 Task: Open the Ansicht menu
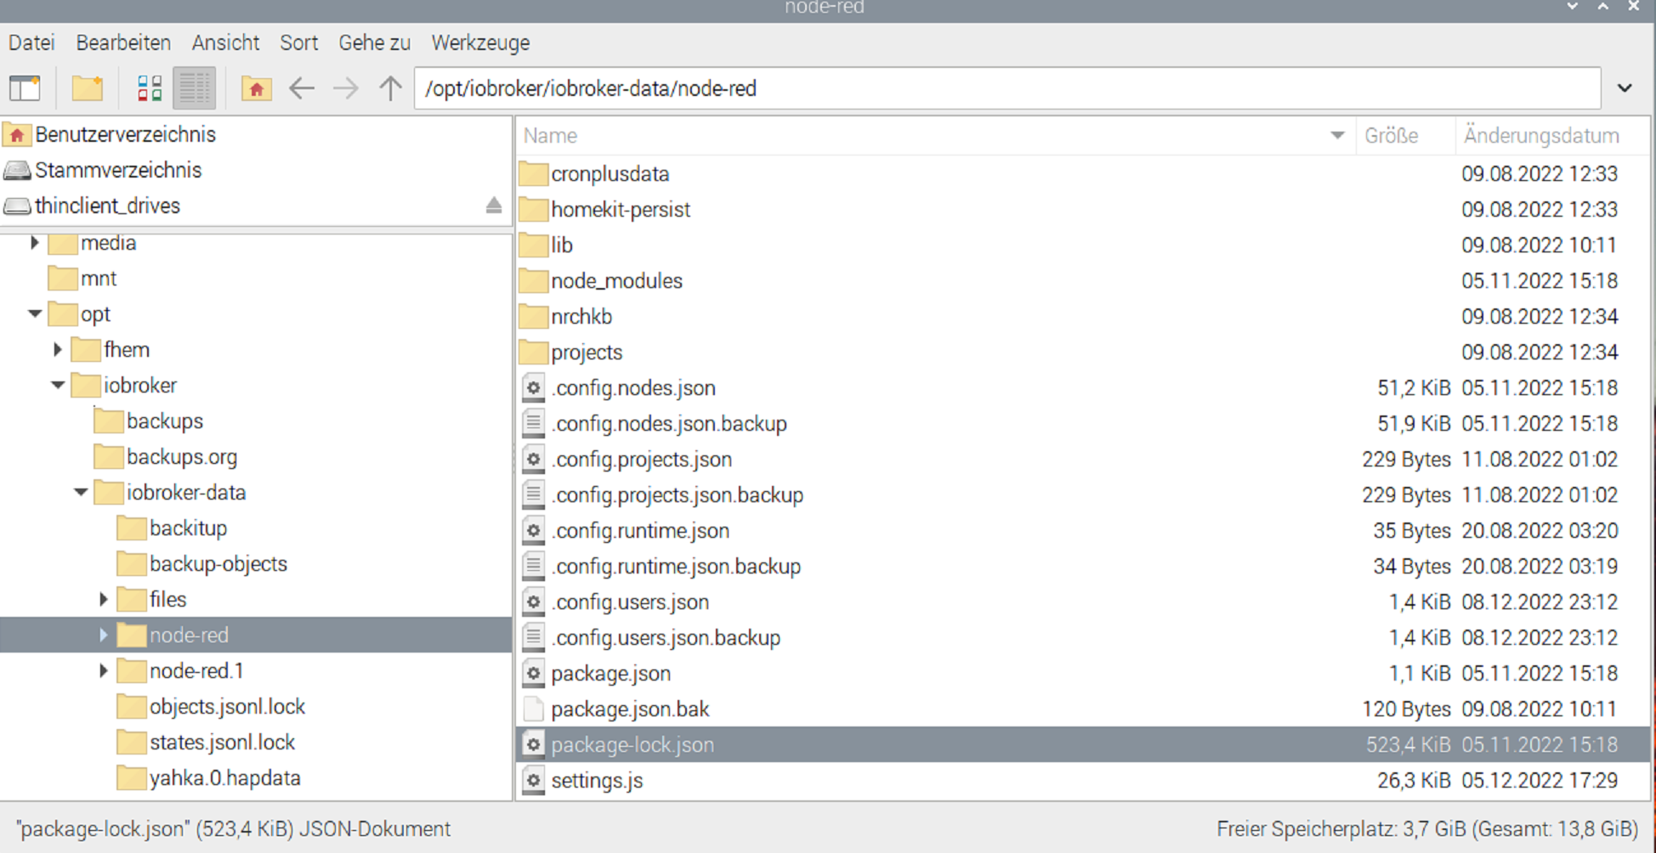click(225, 42)
